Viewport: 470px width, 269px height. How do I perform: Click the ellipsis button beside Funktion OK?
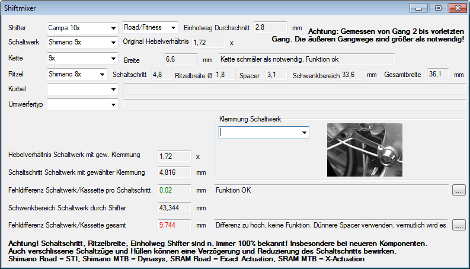pos(458,190)
